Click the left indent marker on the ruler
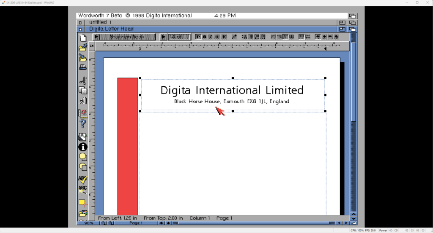433x233 pixels. pyautogui.click(x=140, y=49)
